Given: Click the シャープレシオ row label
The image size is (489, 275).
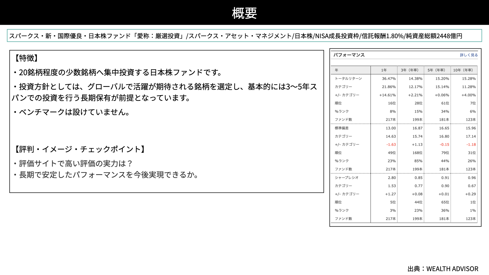Looking at the screenshot, I should (x=346, y=177).
